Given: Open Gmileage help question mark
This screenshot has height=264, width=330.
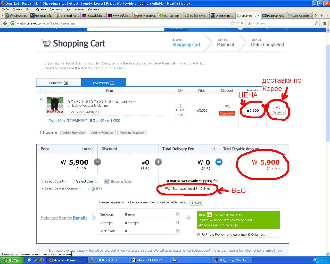Looking at the screenshot, I should pos(178,214).
